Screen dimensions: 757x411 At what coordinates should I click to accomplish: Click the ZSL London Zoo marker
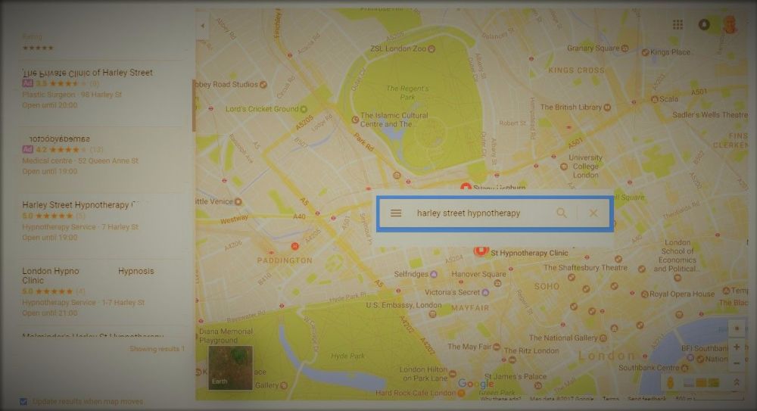(x=431, y=48)
